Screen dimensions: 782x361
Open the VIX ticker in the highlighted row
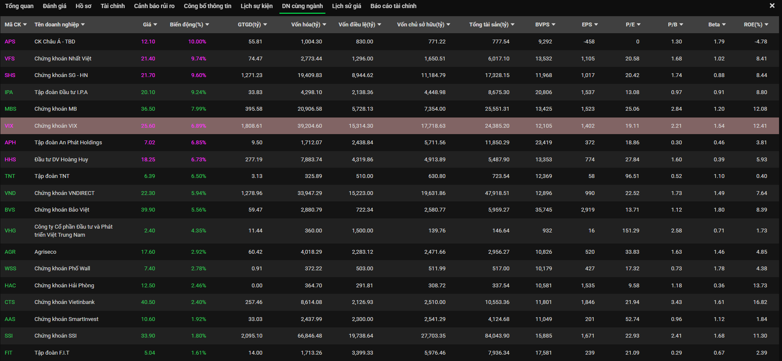pyautogui.click(x=9, y=126)
